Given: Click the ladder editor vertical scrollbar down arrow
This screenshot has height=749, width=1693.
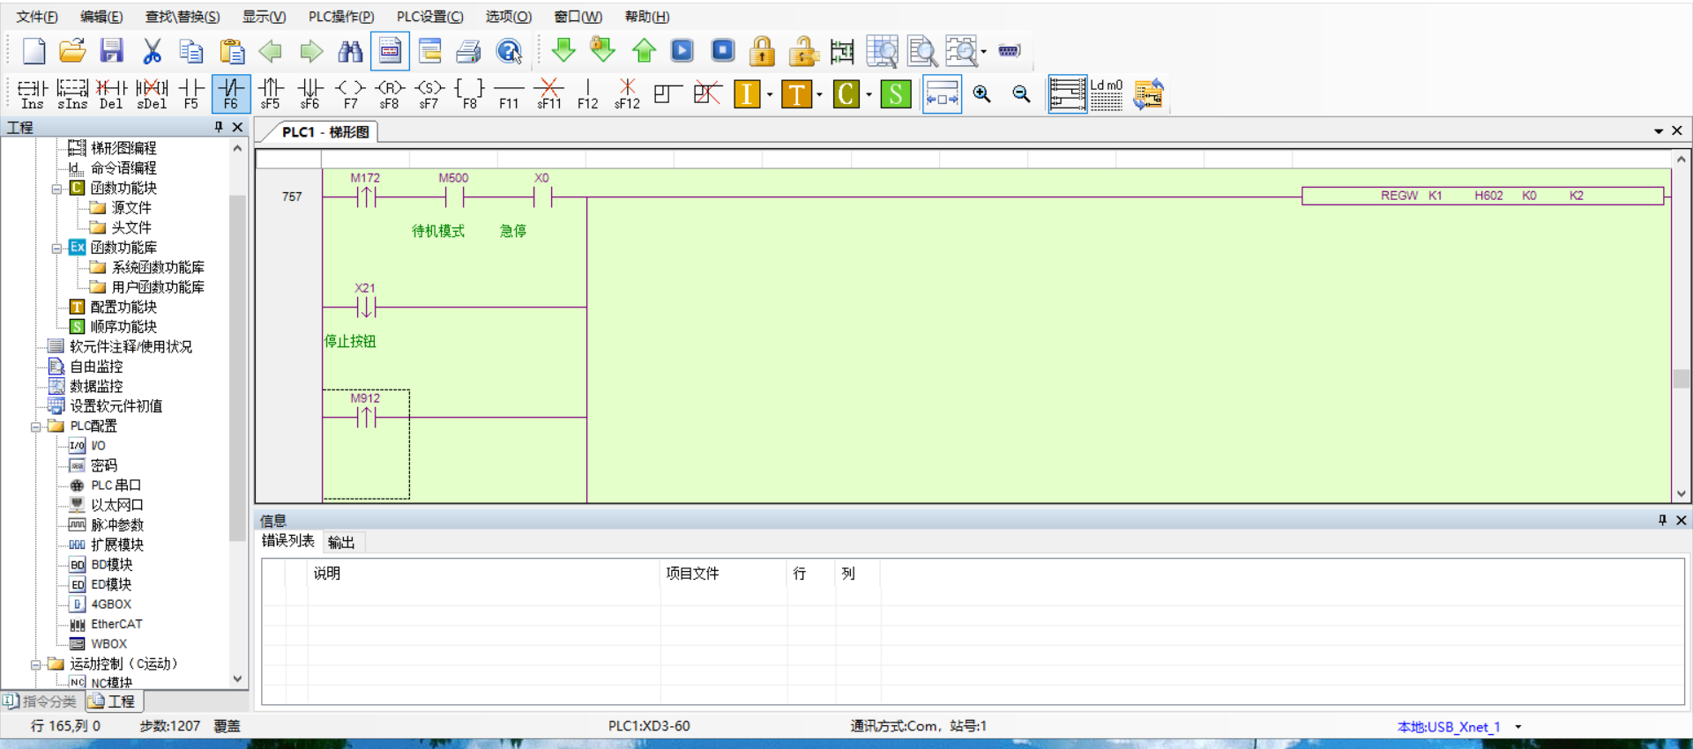Looking at the screenshot, I should [1681, 494].
